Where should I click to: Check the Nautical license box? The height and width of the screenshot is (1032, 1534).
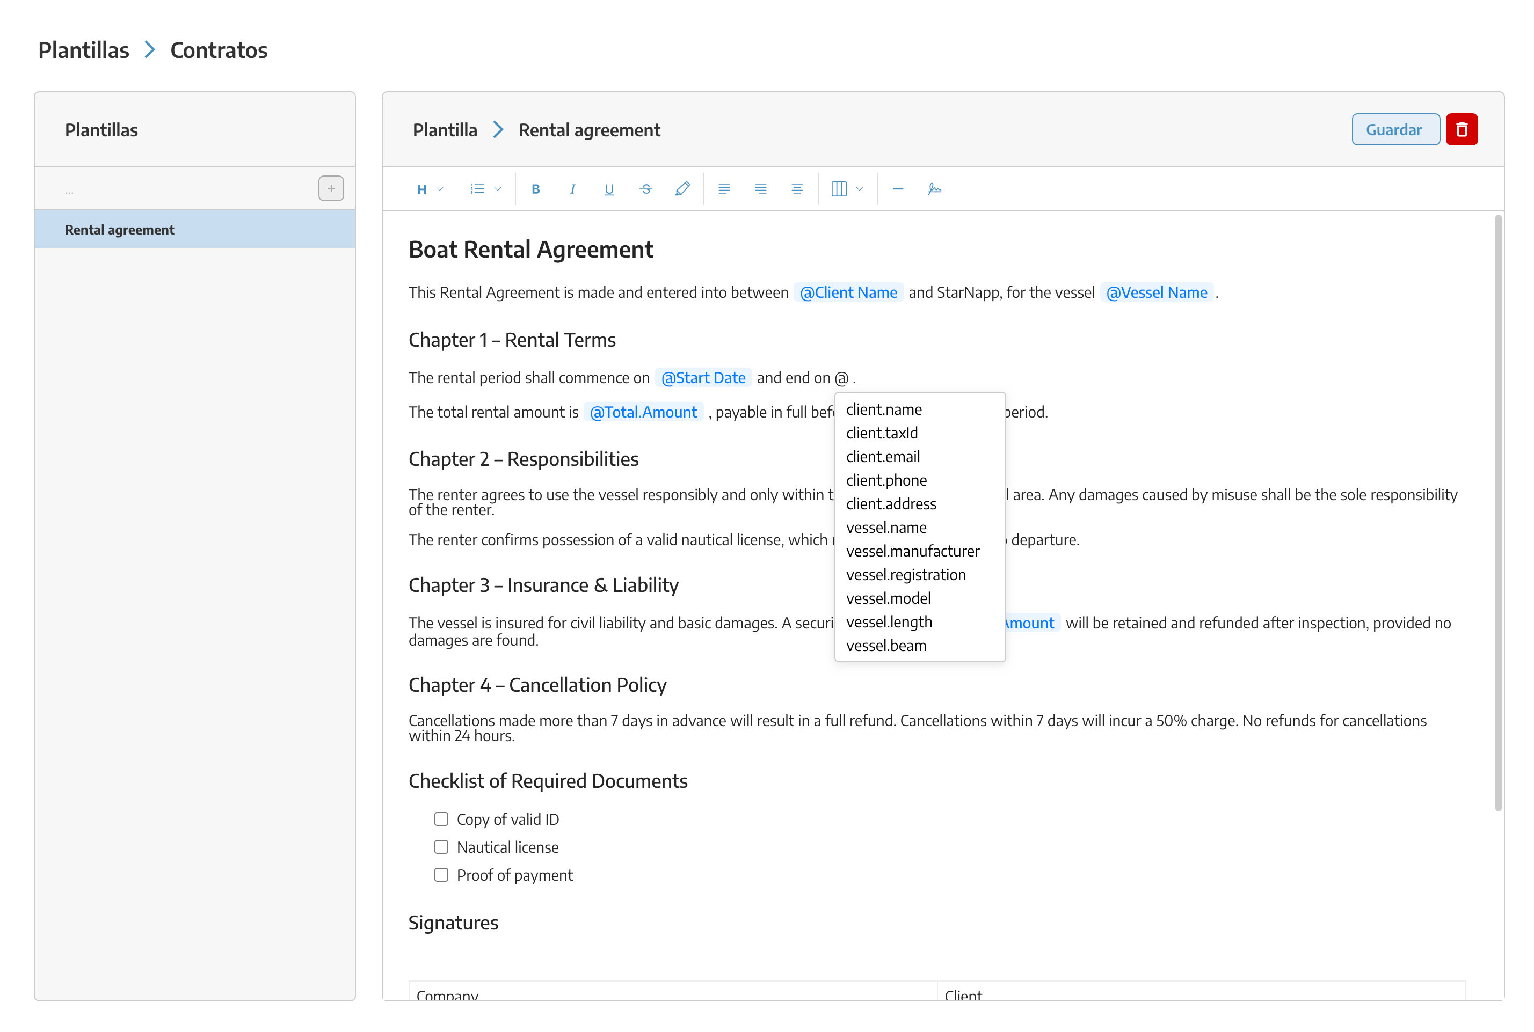coord(441,847)
